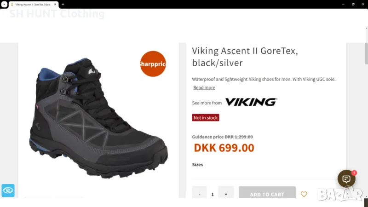The height and width of the screenshot is (207, 368).
Task: Click the Viking brand logo
Action: [251, 102]
